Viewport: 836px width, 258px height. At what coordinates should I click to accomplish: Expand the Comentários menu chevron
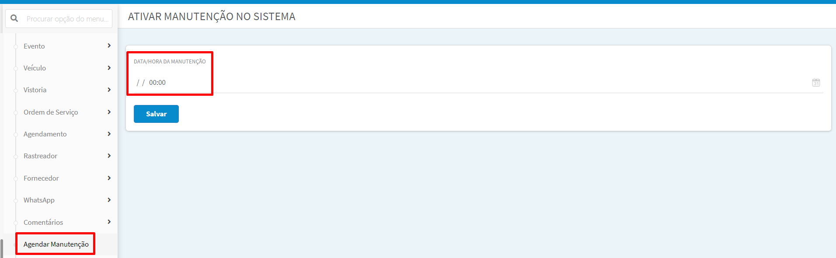(x=109, y=222)
